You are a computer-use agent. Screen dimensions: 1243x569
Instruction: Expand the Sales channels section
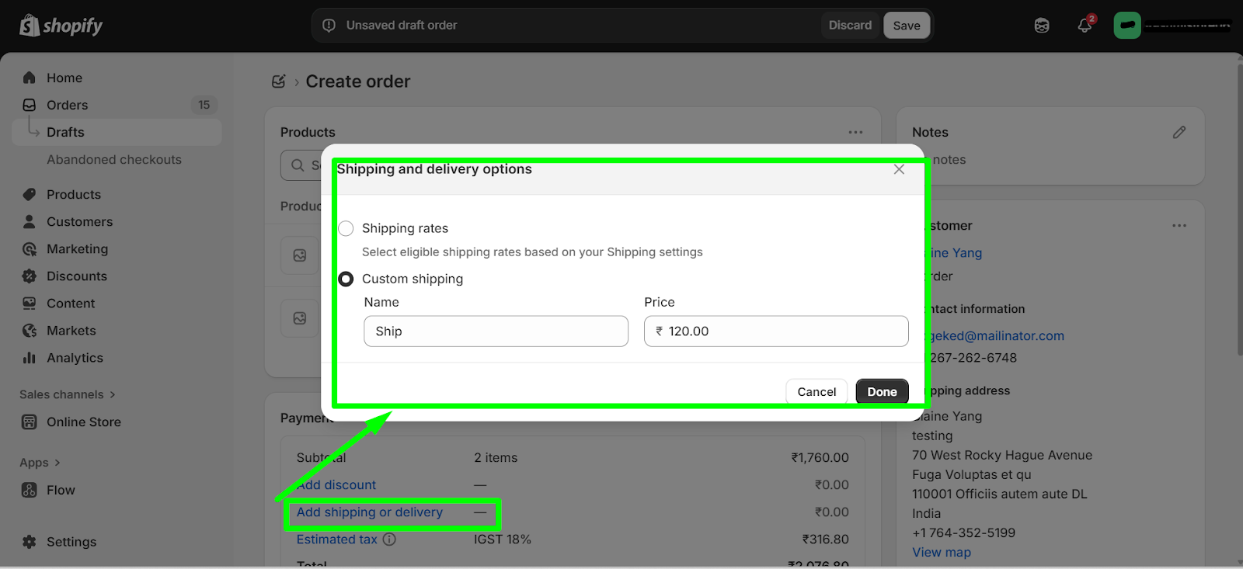68,394
